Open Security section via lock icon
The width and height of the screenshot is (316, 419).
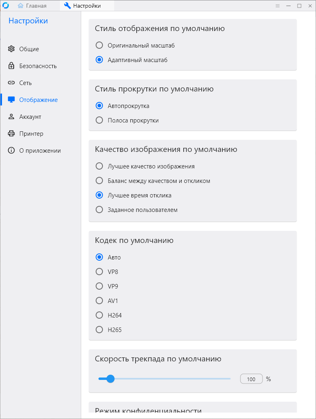click(11, 66)
